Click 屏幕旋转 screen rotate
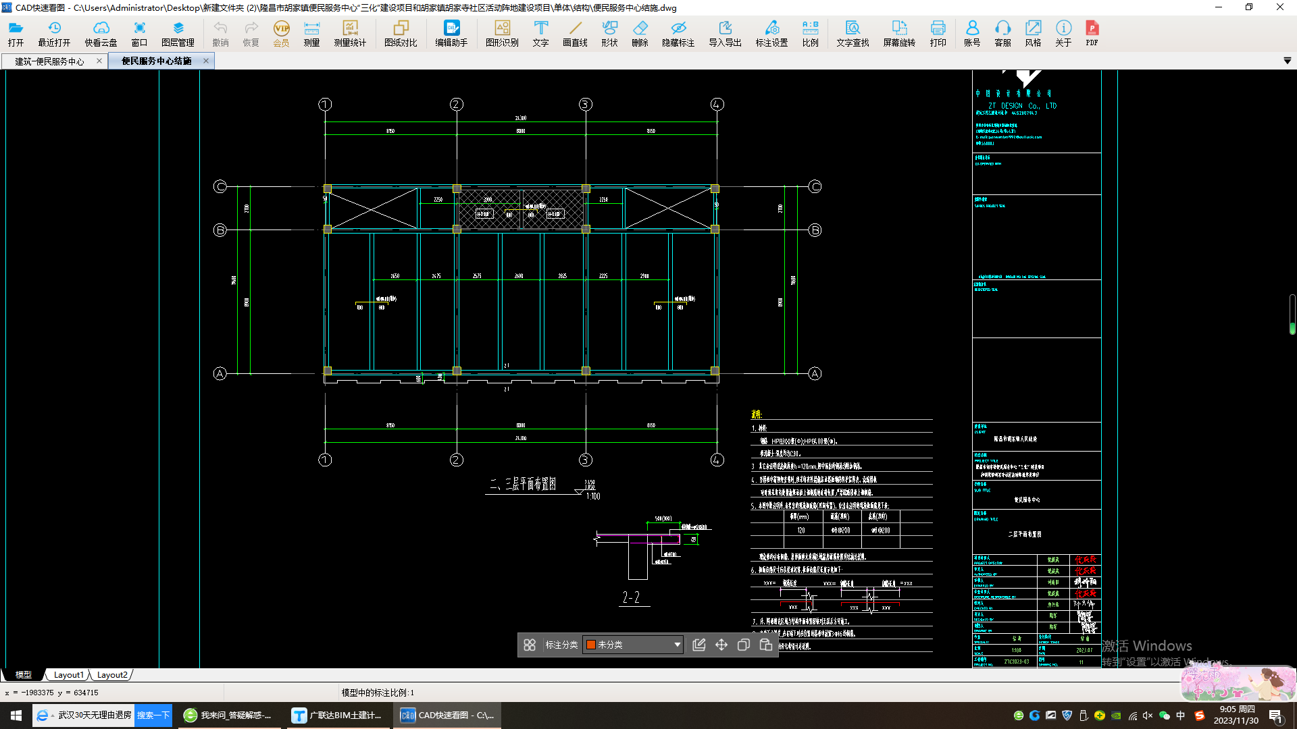Viewport: 1297px width, 729px height. (x=899, y=33)
